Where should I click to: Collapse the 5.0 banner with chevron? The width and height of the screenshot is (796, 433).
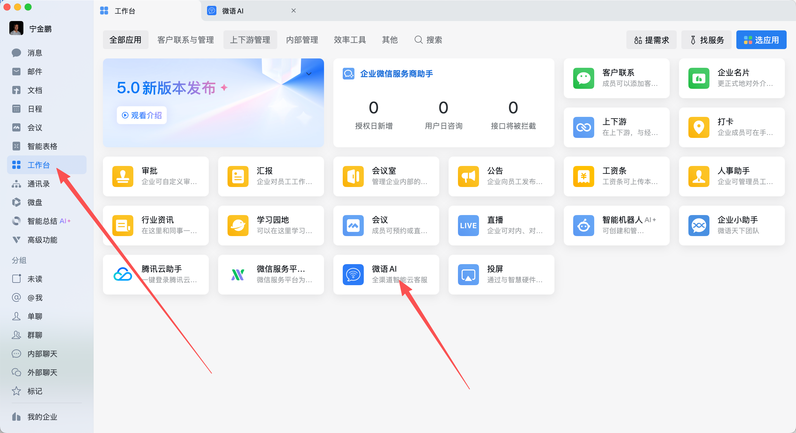309,74
